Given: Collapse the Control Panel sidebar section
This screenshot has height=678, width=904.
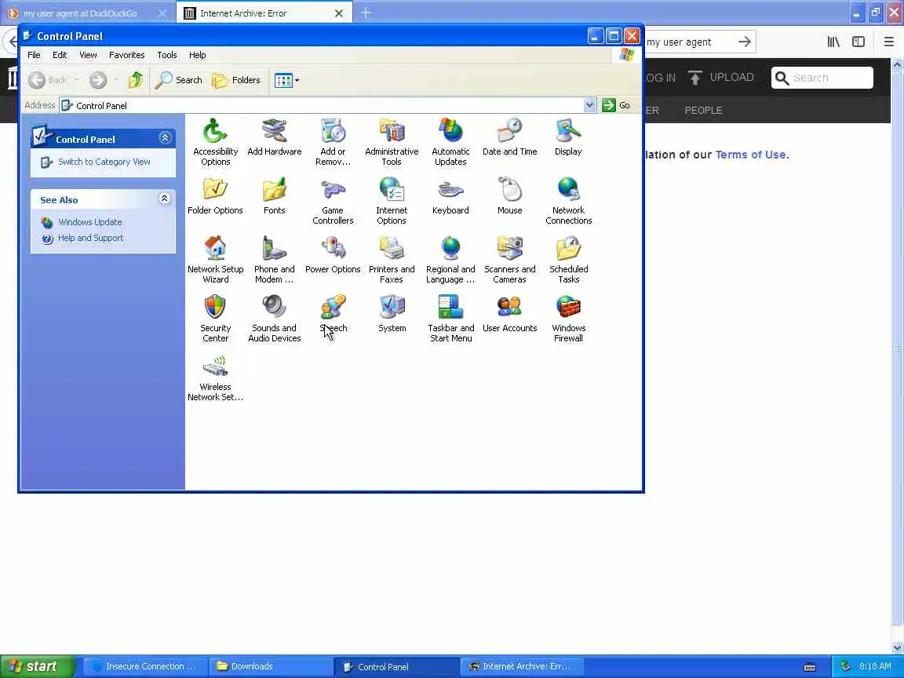Looking at the screenshot, I should click(165, 138).
